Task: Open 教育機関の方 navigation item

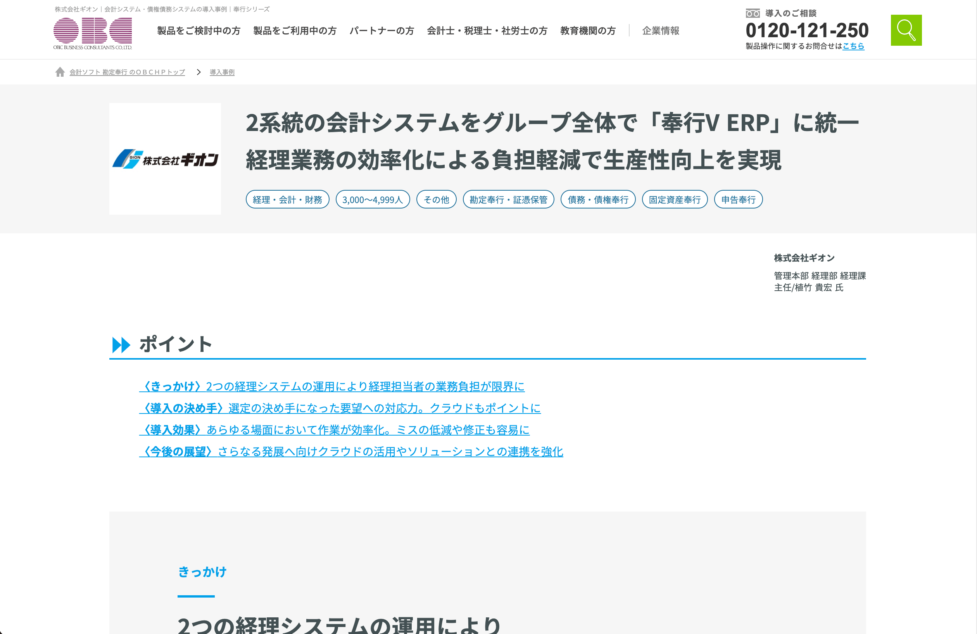Action: pyautogui.click(x=587, y=31)
